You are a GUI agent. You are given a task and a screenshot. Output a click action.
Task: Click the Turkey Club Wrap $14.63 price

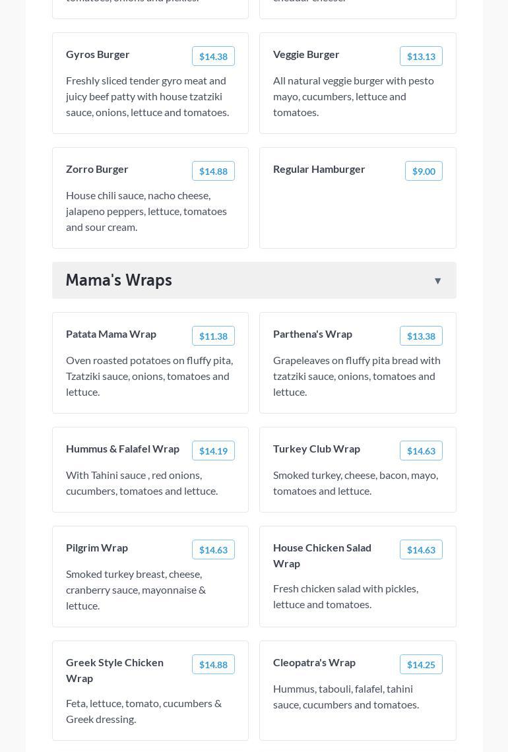(x=421, y=451)
